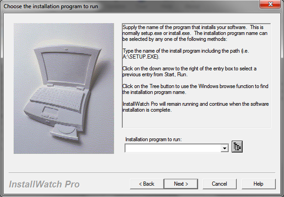Go back with the Back button
Image resolution: width=284 pixels, height=197 pixels.
pyautogui.click(x=147, y=184)
